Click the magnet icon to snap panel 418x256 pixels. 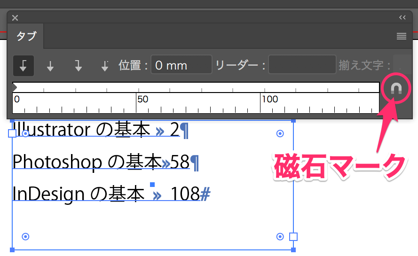[x=396, y=88]
